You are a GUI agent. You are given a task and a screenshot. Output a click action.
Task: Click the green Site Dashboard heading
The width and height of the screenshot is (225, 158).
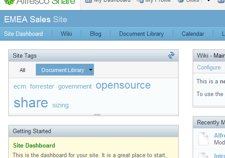[34, 145]
